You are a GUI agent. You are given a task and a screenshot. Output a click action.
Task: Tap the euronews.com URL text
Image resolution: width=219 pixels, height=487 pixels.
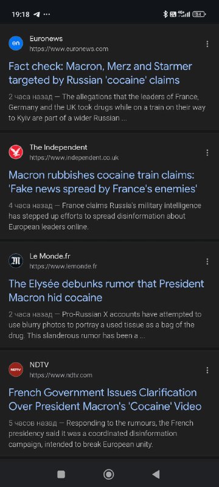[69, 49]
